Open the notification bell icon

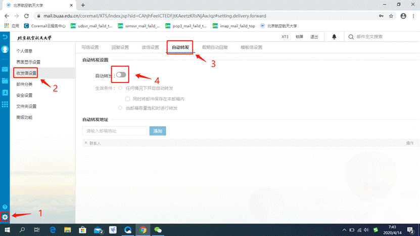point(334,36)
